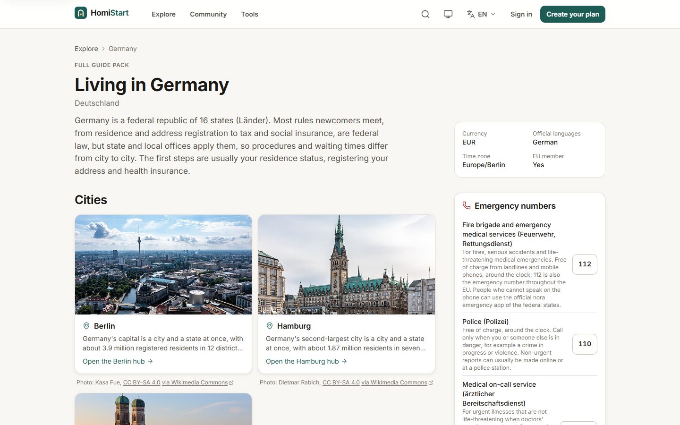
Task: Click external link icon after Dietmar Rabich credit
Action: pyautogui.click(x=431, y=383)
